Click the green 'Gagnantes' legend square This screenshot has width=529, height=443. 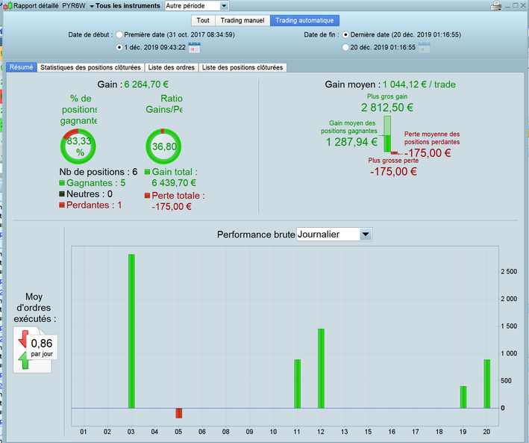coord(62,183)
